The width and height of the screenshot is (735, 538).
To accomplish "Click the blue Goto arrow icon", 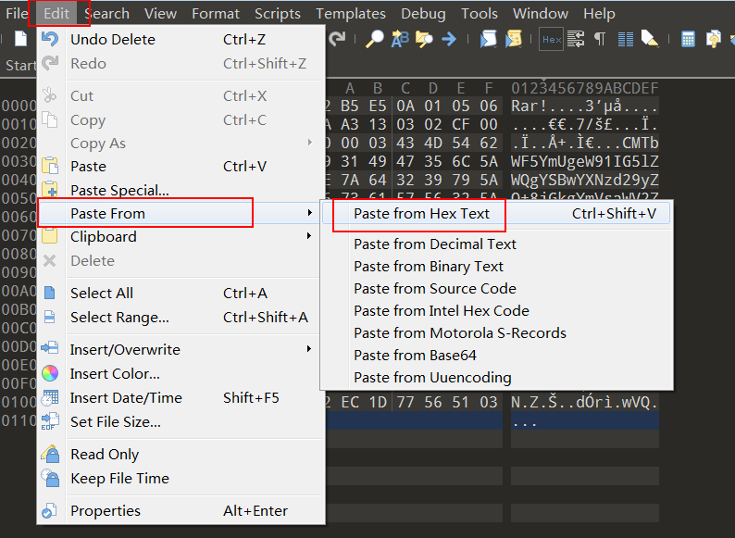I will tap(449, 39).
